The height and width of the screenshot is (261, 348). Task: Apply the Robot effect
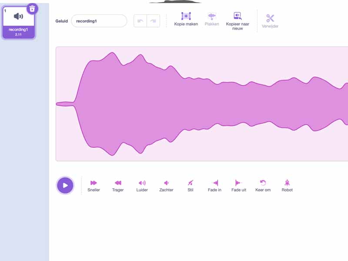coord(287,183)
